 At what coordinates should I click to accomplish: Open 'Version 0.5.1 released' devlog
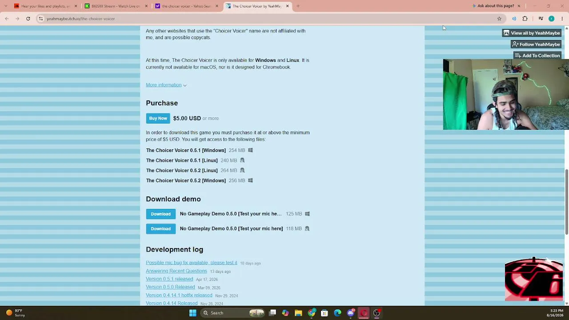click(x=169, y=279)
